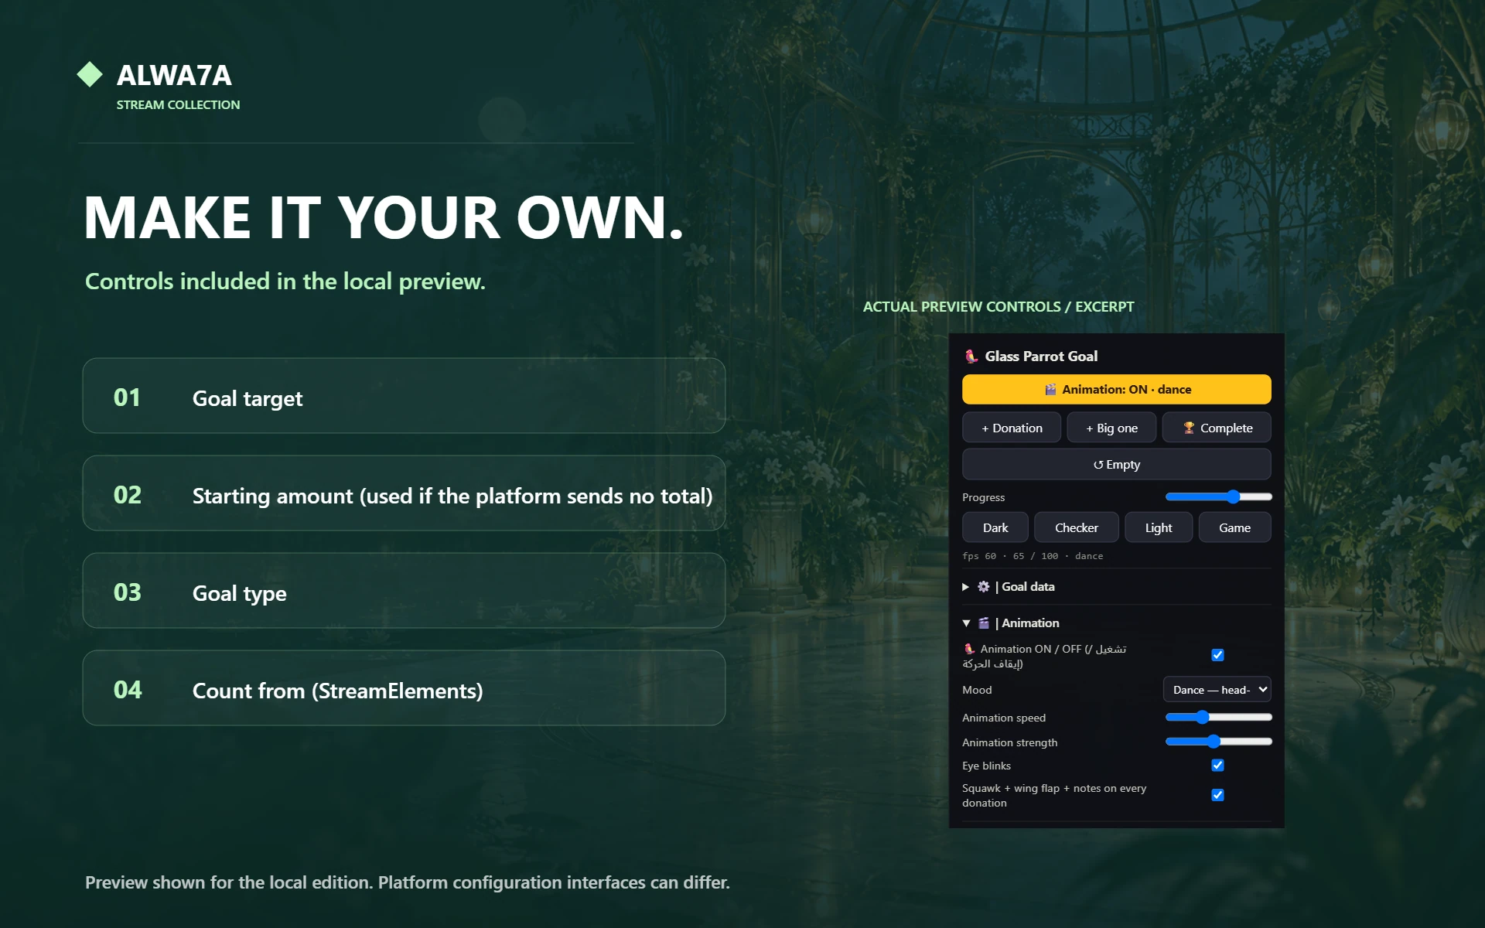Select the Game background option

pyautogui.click(x=1234, y=527)
